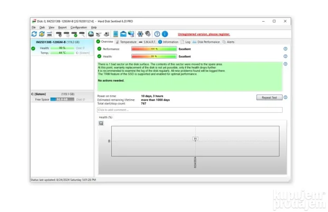The height and width of the screenshot is (212, 328).
Task: Switch to the Temperature tab
Action: pyautogui.click(x=126, y=42)
